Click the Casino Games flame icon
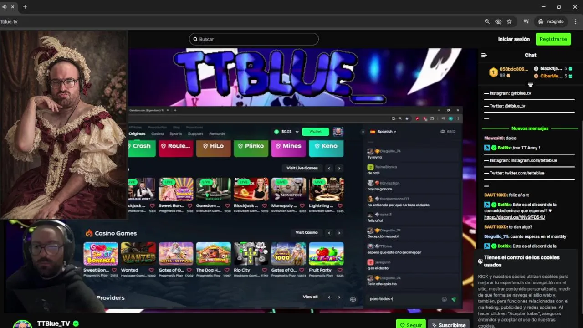 tap(89, 233)
